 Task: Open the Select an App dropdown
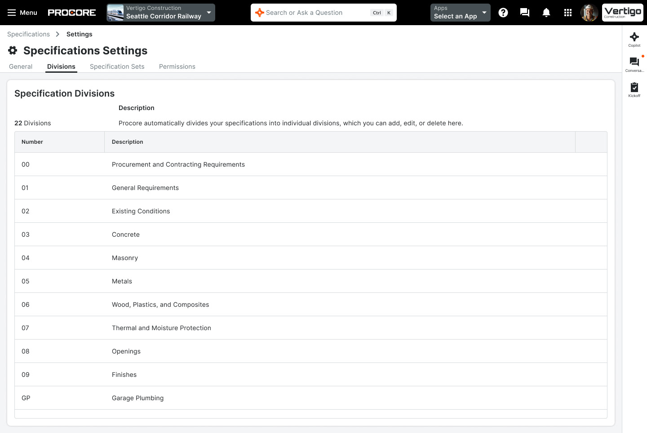pyautogui.click(x=460, y=13)
